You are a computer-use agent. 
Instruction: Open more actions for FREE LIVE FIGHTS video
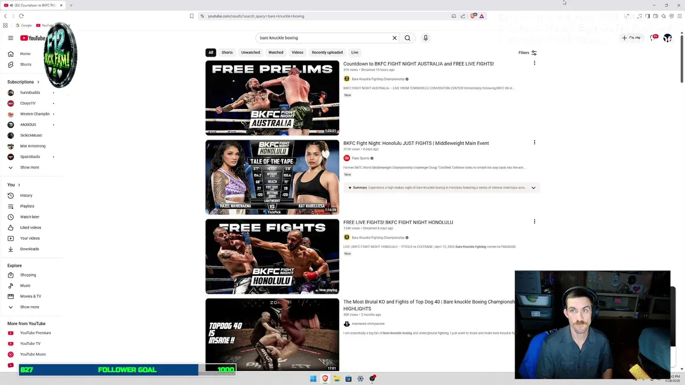click(534, 221)
